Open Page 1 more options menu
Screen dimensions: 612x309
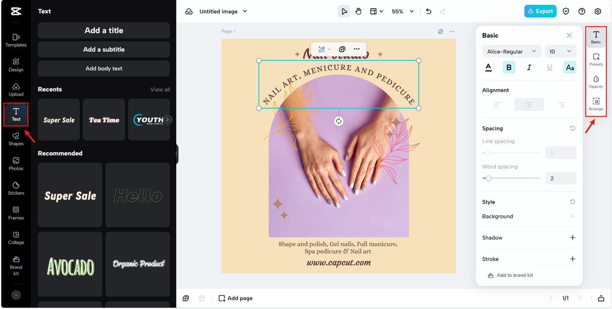pyautogui.click(x=452, y=32)
